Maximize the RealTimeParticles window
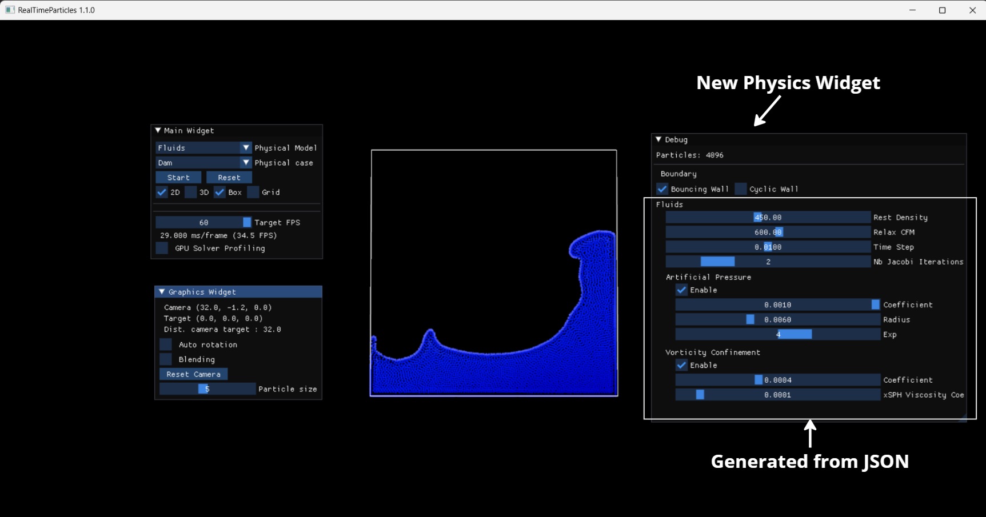 tap(943, 10)
